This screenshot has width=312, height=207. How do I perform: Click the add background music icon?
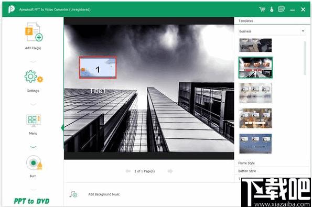(73, 194)
